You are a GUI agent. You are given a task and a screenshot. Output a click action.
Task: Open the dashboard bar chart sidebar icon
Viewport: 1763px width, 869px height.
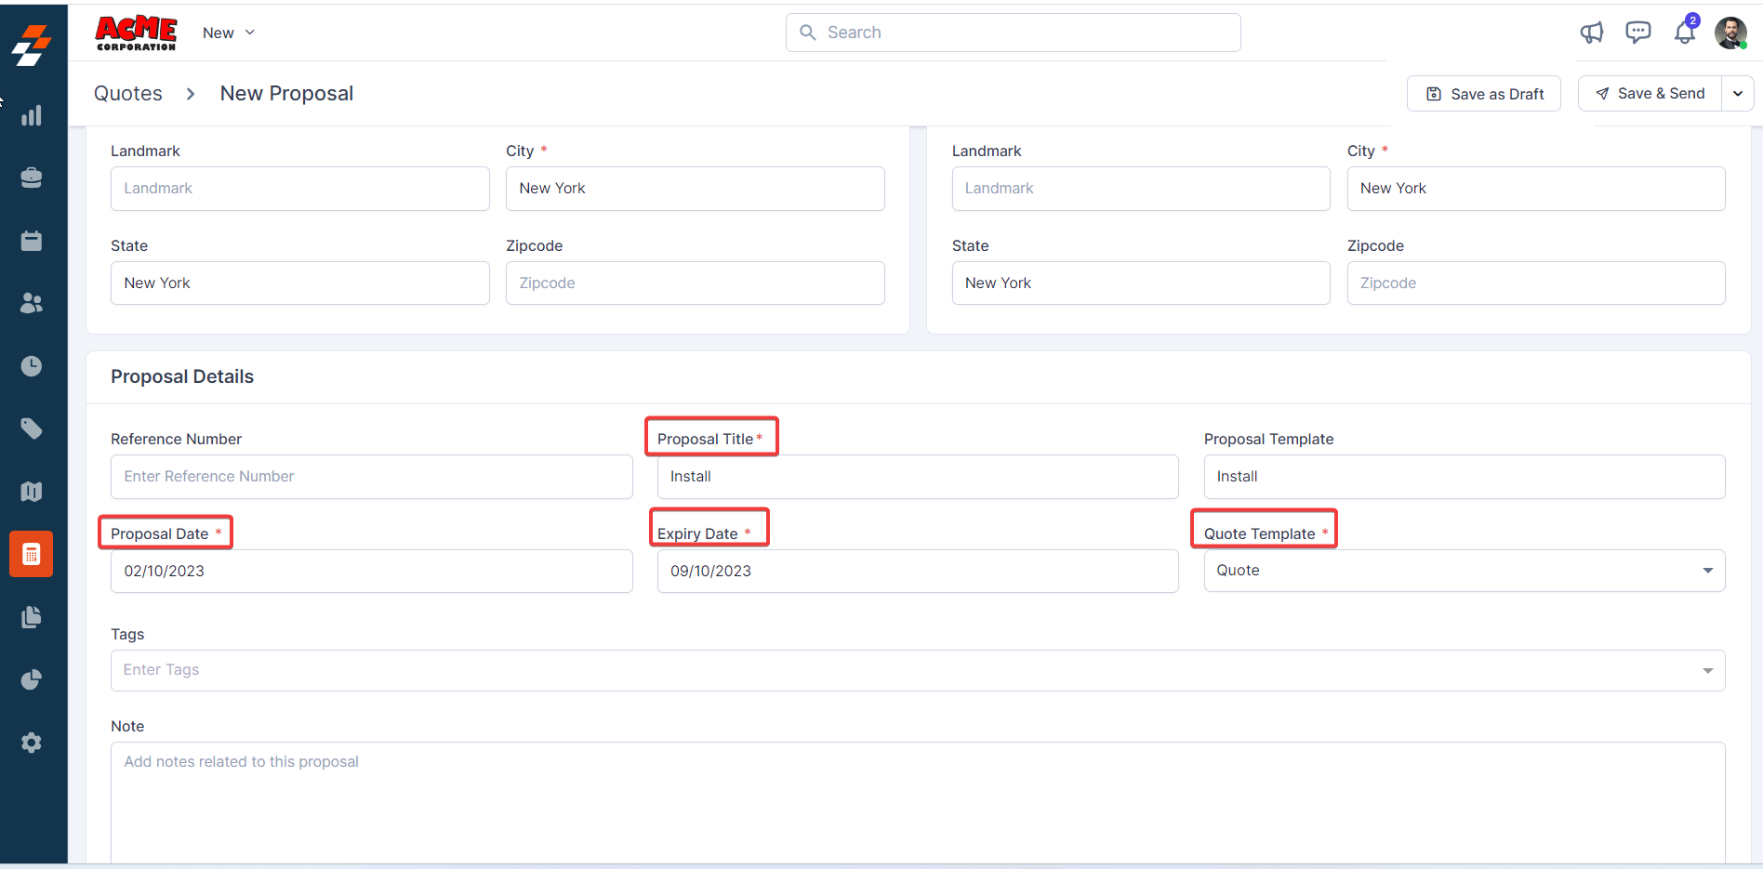32,115
